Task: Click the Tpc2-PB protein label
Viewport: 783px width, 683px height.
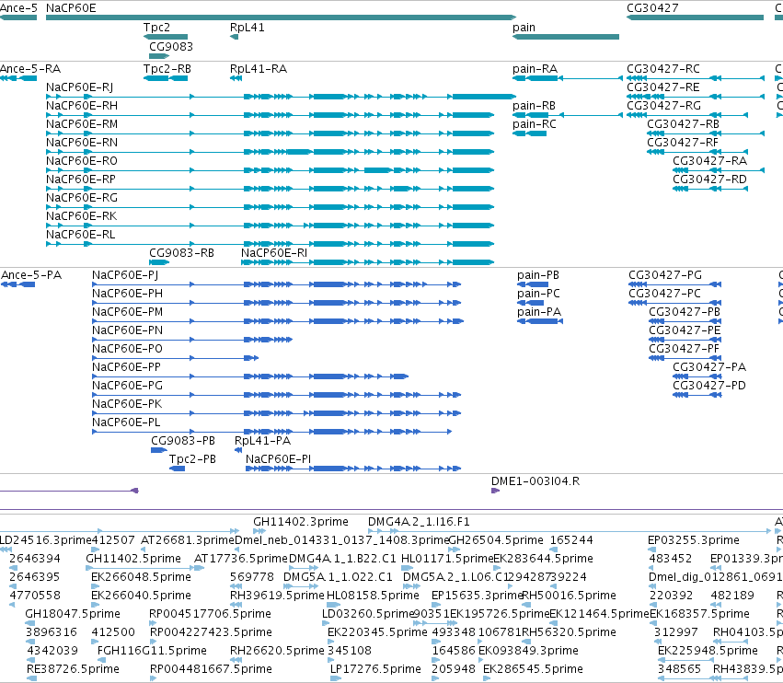Action: (x=192, y=459)
